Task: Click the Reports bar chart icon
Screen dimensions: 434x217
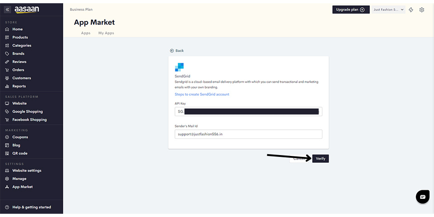Action: [7, 86]
